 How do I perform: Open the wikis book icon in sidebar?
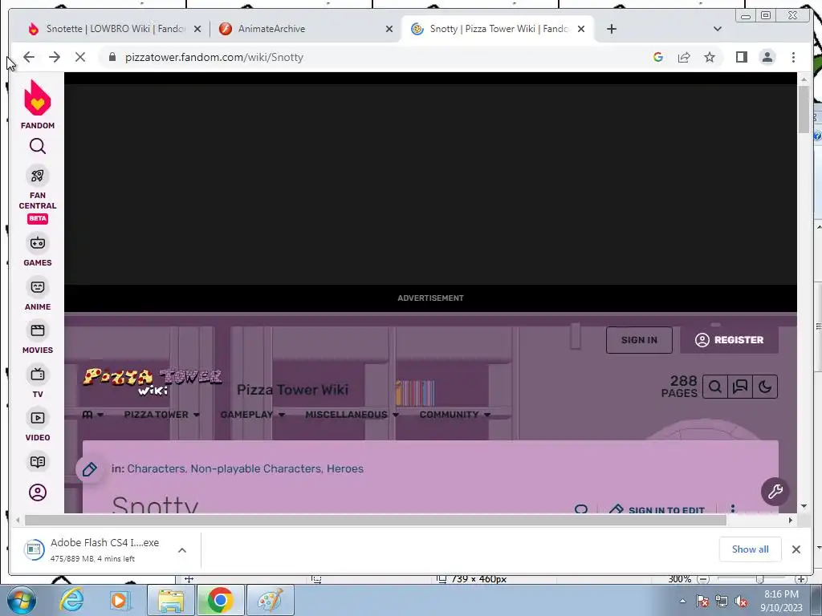[37, 462]
